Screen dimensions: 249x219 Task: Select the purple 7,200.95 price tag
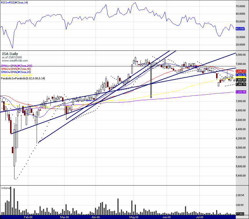coord(241,92)
